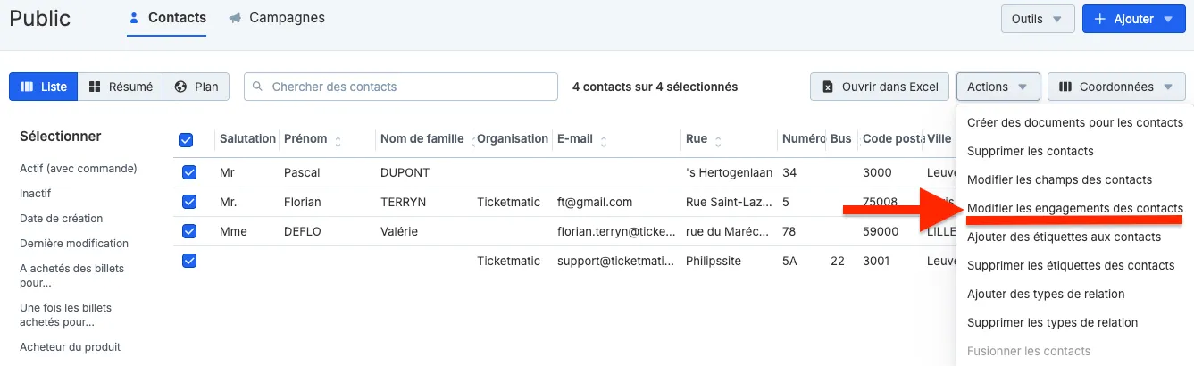Click the Philipssite street cell
Screen dimensions: 1194x366
tap(713, 261)
